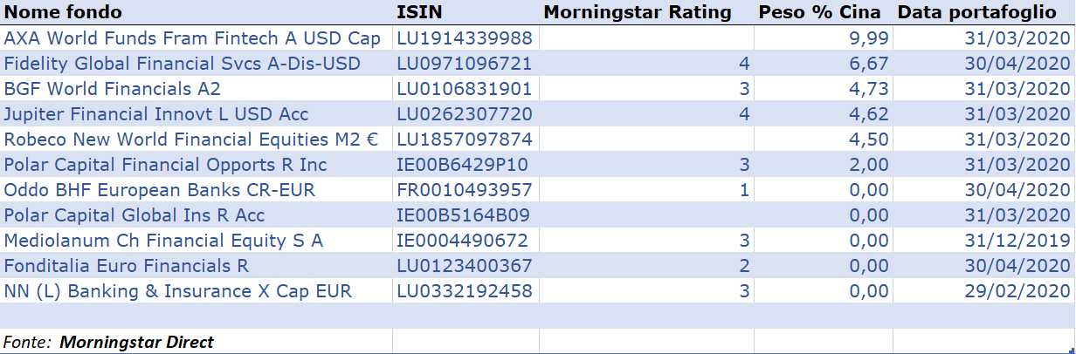Select ISIN cell LU1914339988

point(464,38)
